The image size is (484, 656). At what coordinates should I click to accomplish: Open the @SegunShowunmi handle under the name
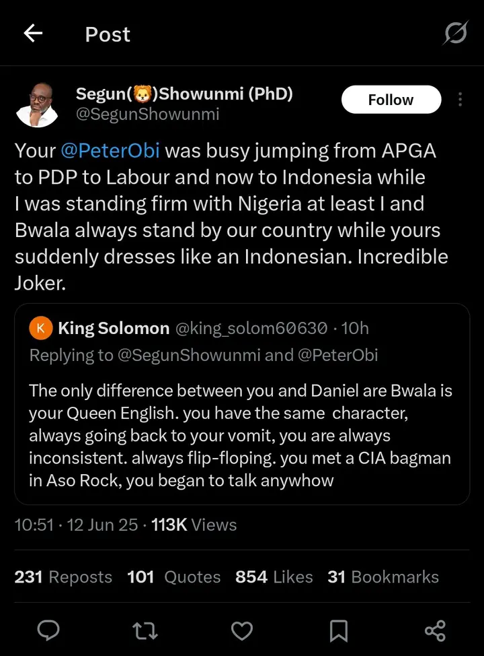[x=147, y=114]
